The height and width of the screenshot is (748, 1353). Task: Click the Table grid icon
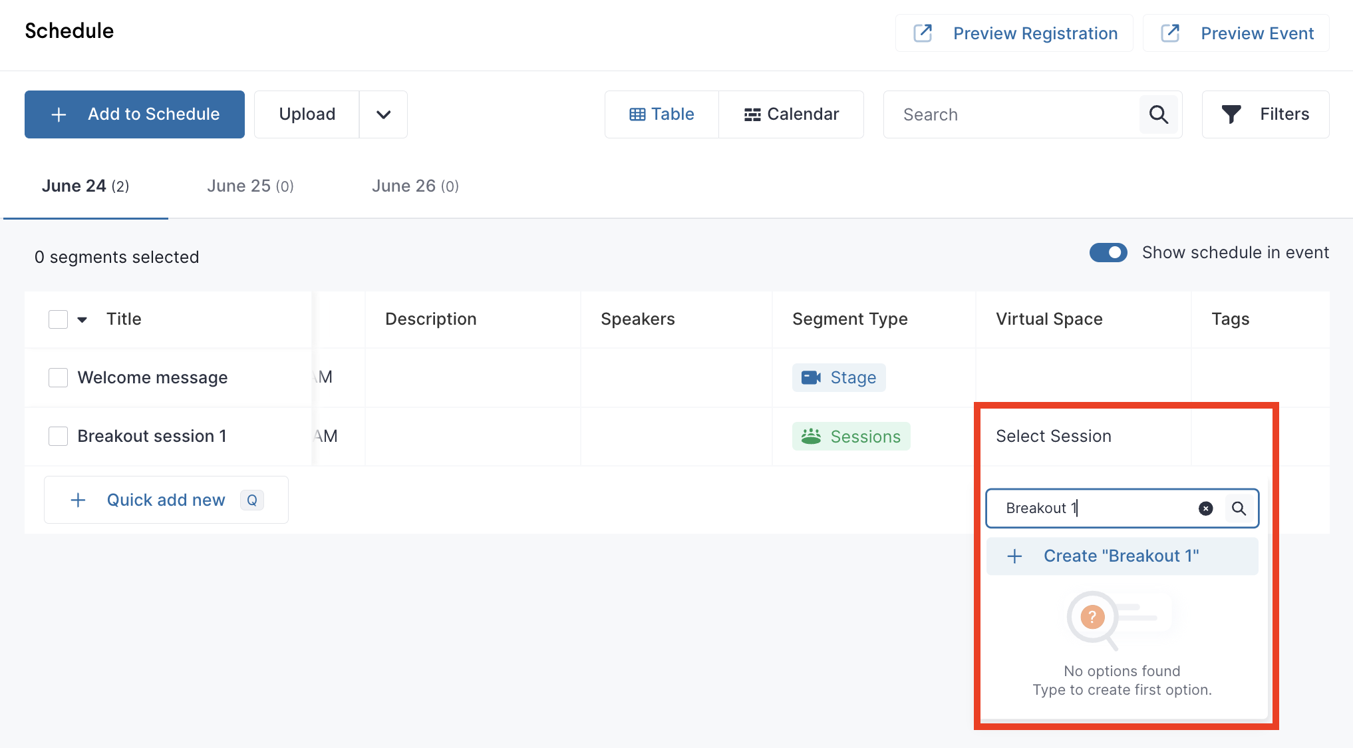pos(637,114)
